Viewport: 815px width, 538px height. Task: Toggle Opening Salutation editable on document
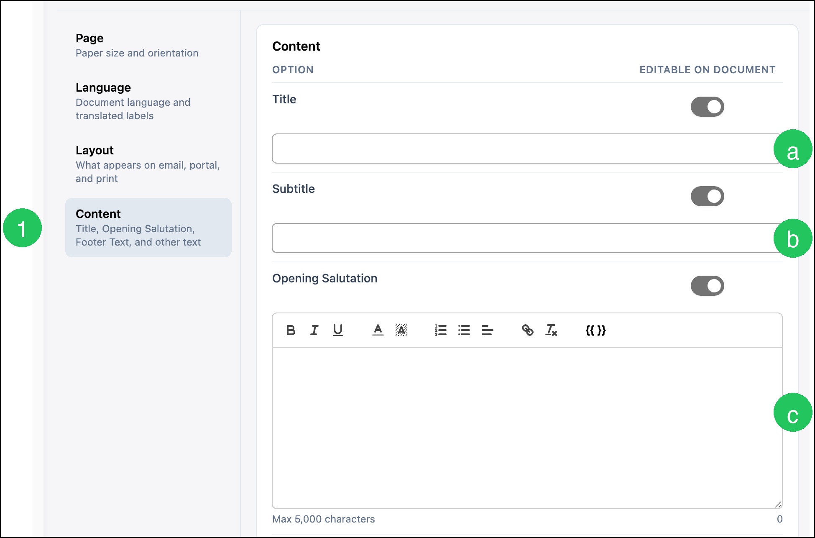(707, 286)
